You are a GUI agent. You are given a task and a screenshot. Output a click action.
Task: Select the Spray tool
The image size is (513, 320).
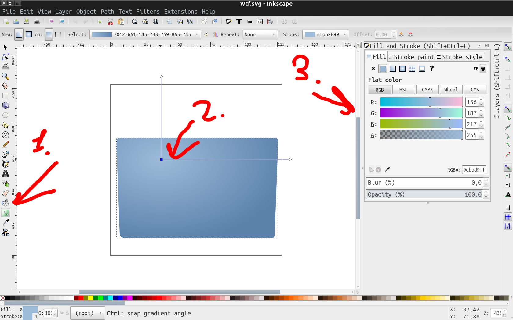point(5,183)
